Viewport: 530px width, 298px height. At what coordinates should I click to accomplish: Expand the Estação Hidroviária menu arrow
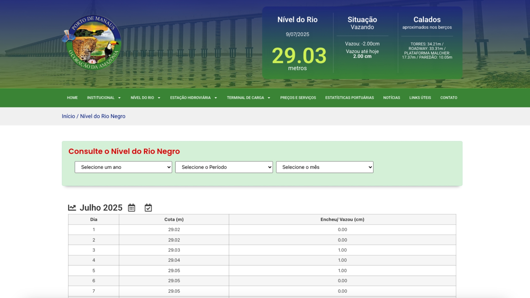[216, 98]
